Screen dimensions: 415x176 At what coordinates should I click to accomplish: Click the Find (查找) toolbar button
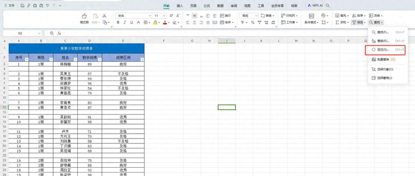point(376,22)
